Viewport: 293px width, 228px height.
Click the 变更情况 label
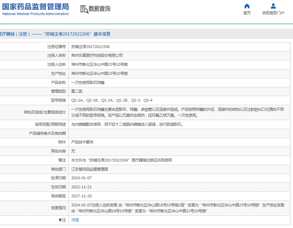(58, 208)
